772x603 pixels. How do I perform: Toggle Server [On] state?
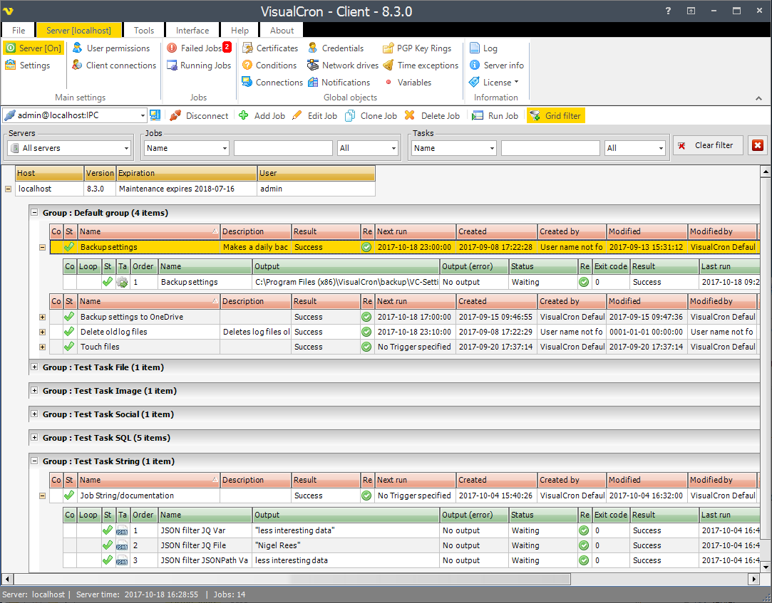tap(33, 48)
